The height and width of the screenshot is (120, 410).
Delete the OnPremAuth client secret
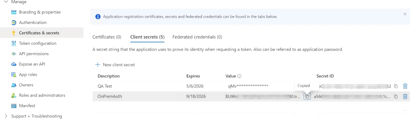point(405,97)
